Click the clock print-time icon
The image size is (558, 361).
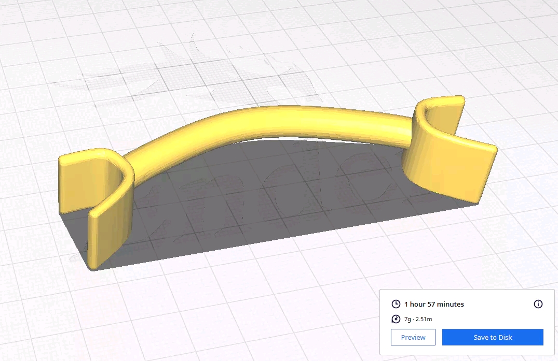tap(396, 304)
